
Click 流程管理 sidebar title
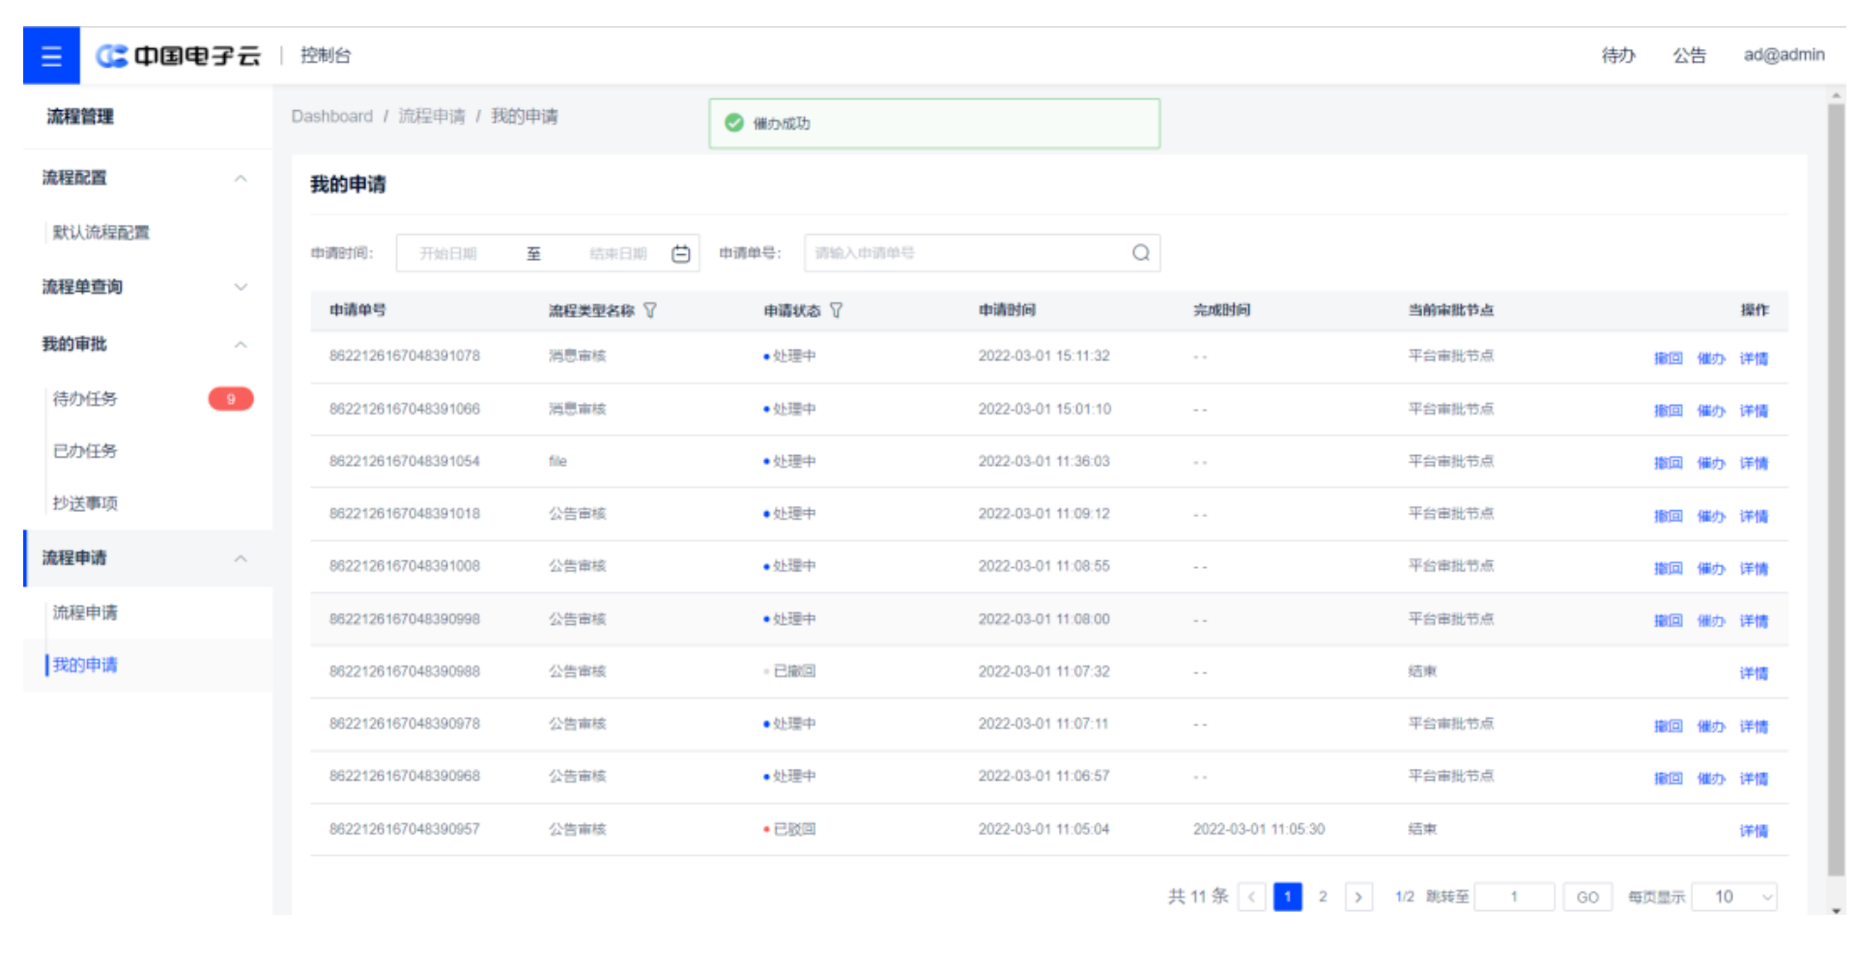coord(80,117)
